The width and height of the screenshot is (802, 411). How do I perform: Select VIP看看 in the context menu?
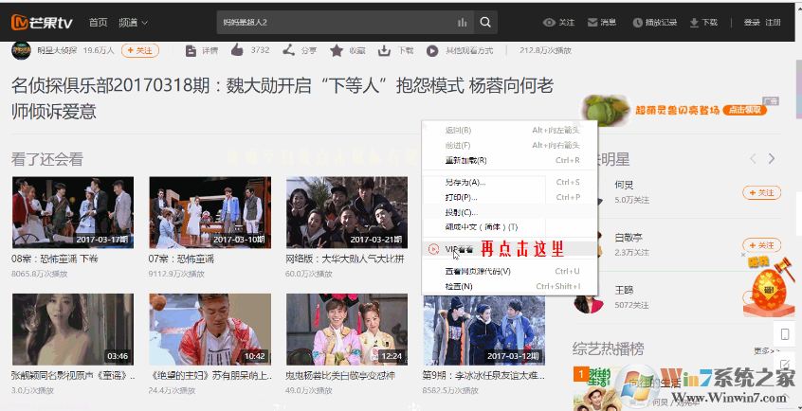[x=458, y=249]
